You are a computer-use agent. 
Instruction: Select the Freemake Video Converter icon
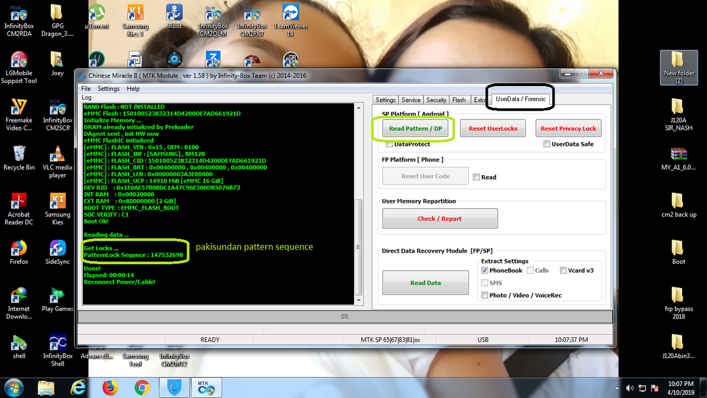tap(19, 115)
